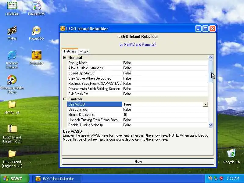Select Unhook Turning From Frame Rate property
Viewport: 244px width, 183px height.
(95, 120)
